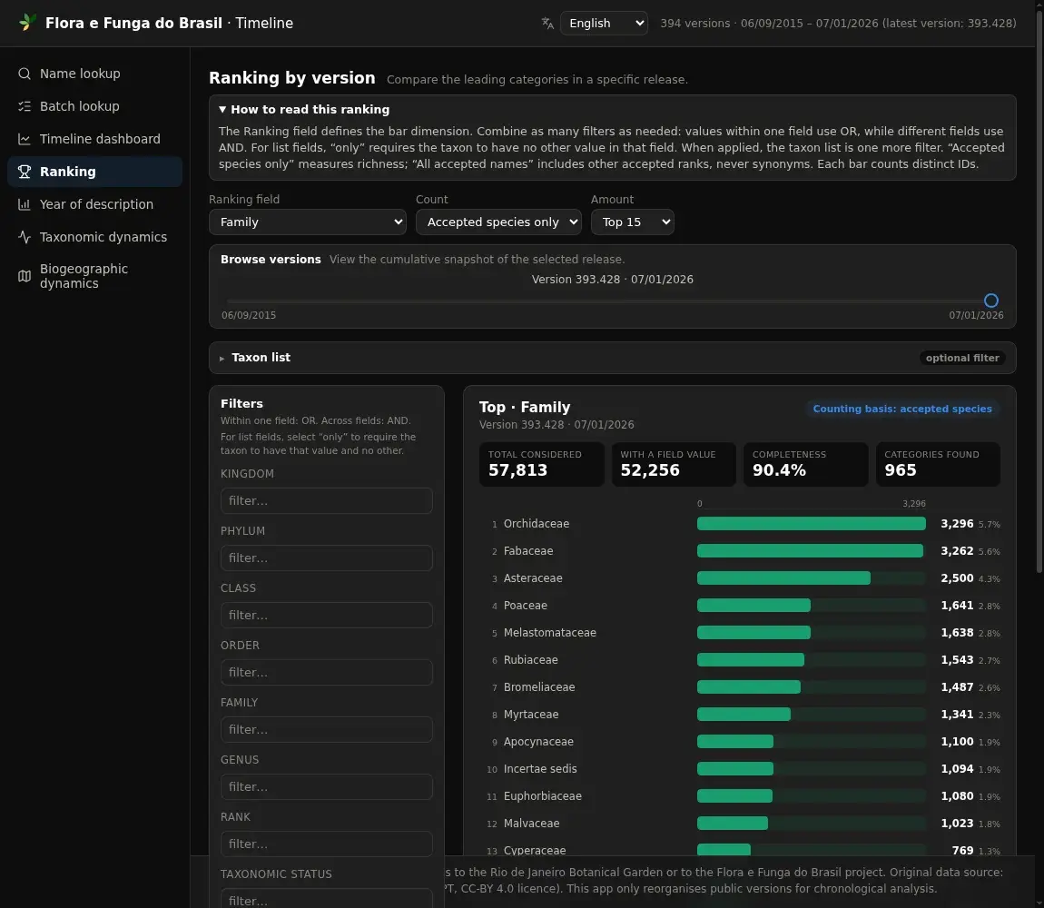Image resolution: width=1044 pixels, height=908 pixels.
Task: Click the Completeness 90.4% card
Action: pos(805,464)
